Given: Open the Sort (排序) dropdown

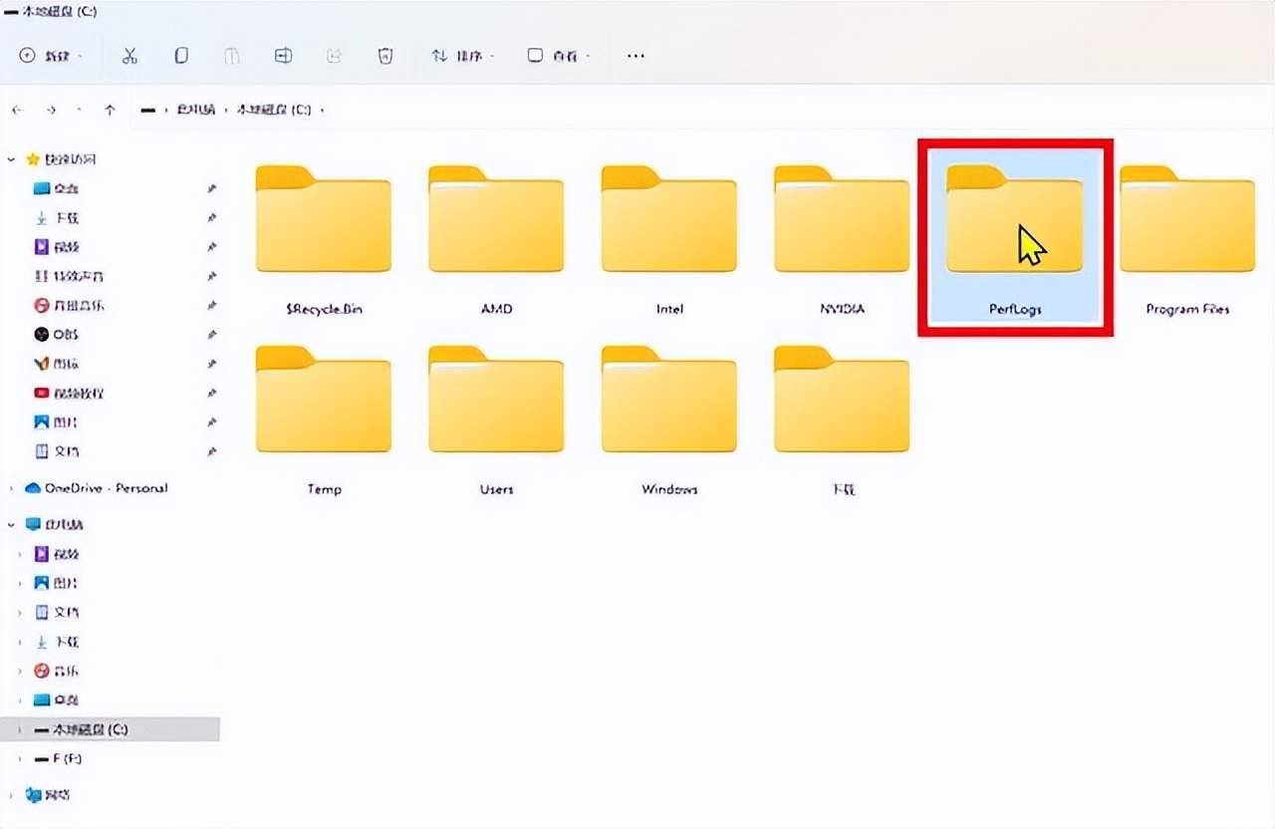Looking at the screenshot, I should tap(458, 56).
